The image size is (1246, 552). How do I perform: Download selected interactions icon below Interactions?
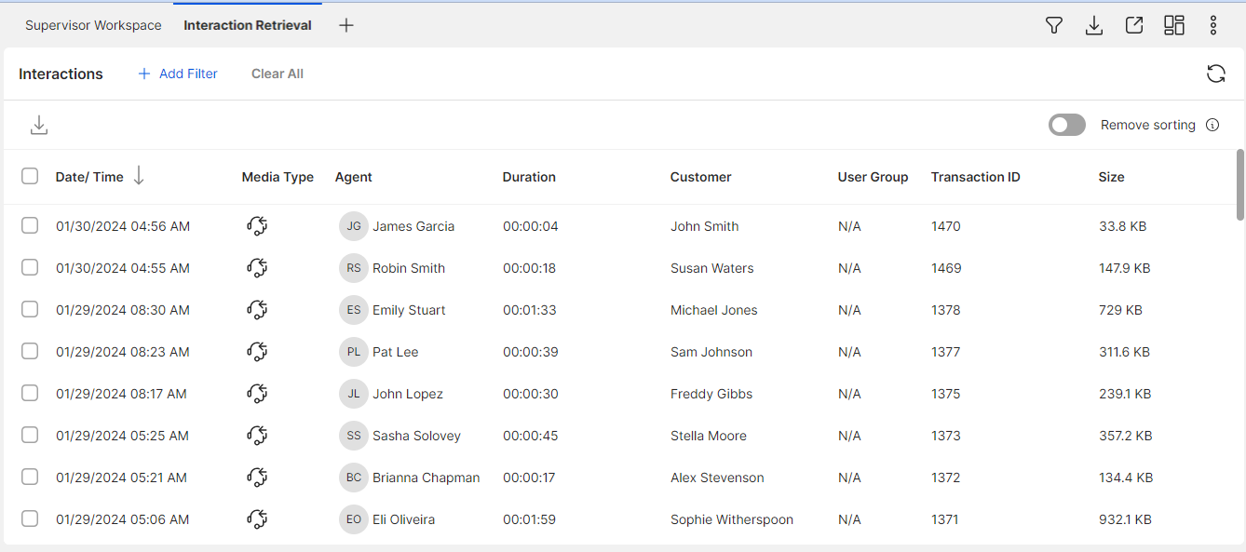click(39, 125)
